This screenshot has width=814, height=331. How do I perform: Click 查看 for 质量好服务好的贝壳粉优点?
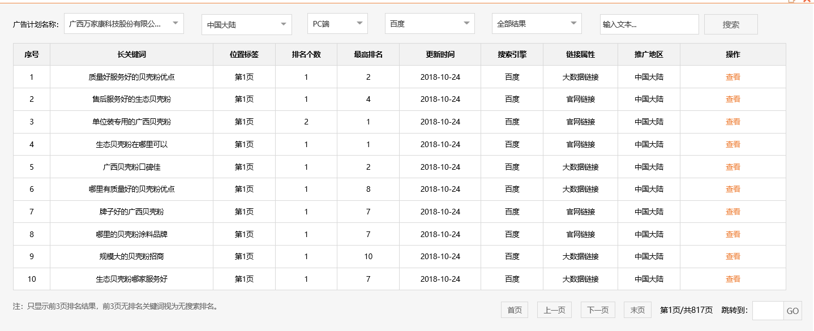coord(732,76)
